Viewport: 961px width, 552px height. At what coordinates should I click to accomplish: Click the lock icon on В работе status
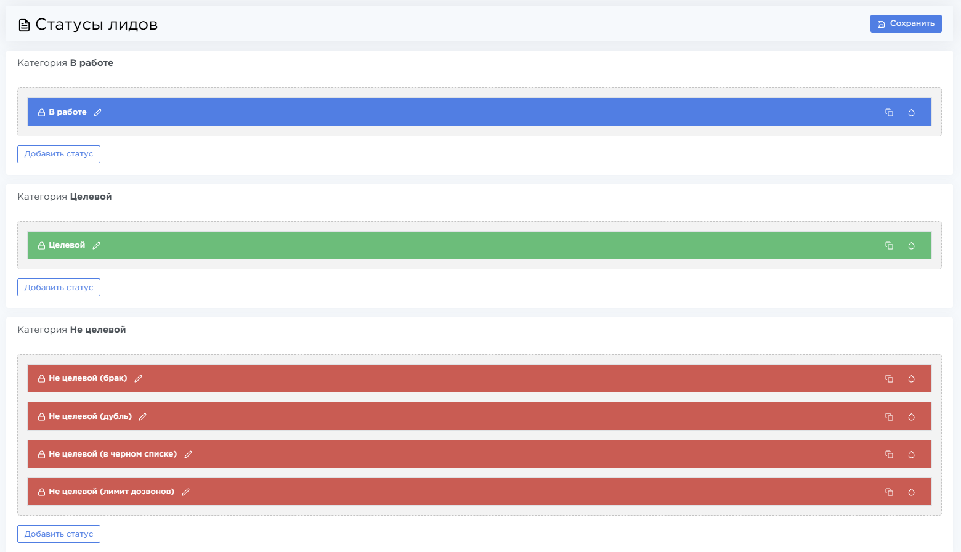[x=41, y=112]
